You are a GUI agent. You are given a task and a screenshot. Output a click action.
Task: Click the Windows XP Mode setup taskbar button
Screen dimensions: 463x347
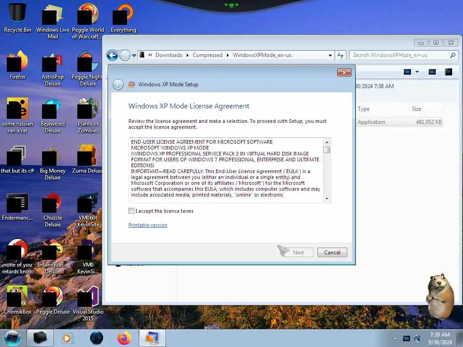point(152,338)
